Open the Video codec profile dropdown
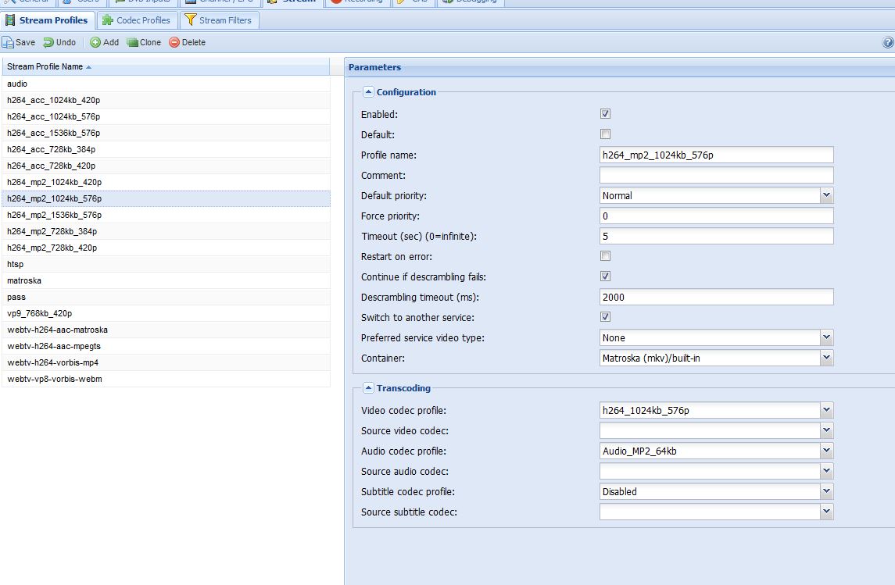Screen dimensions: 895x585 (x=826, y=411)
